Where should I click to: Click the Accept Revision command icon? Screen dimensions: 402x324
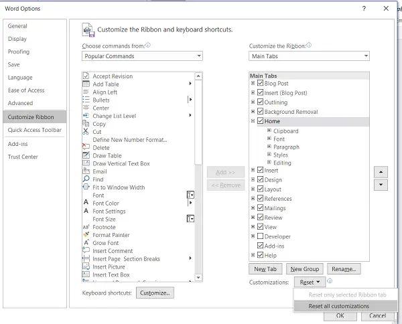86,76
